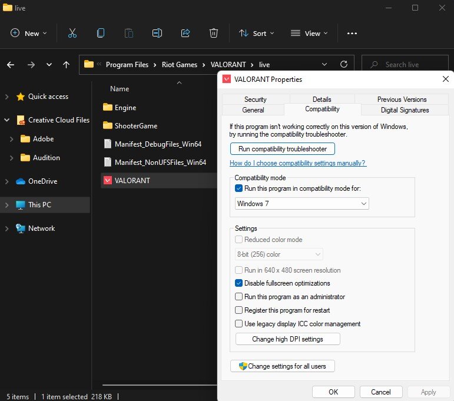Open the Digital Signatures tab
The height and width of the screenshot is (401, 454).
[x=405, y=110]
